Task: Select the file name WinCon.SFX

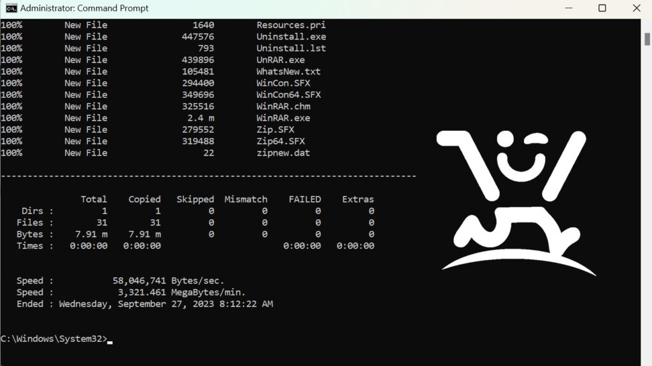Action: pos(283,83)
